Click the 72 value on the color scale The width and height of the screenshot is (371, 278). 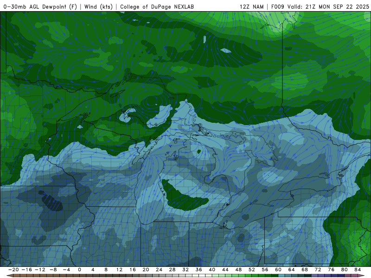click(x=318, y=270)
